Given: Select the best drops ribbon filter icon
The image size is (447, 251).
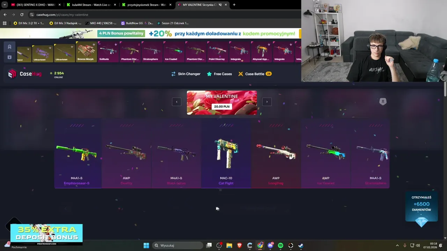Looking at the screenshot, I should [x=9, y=47].
